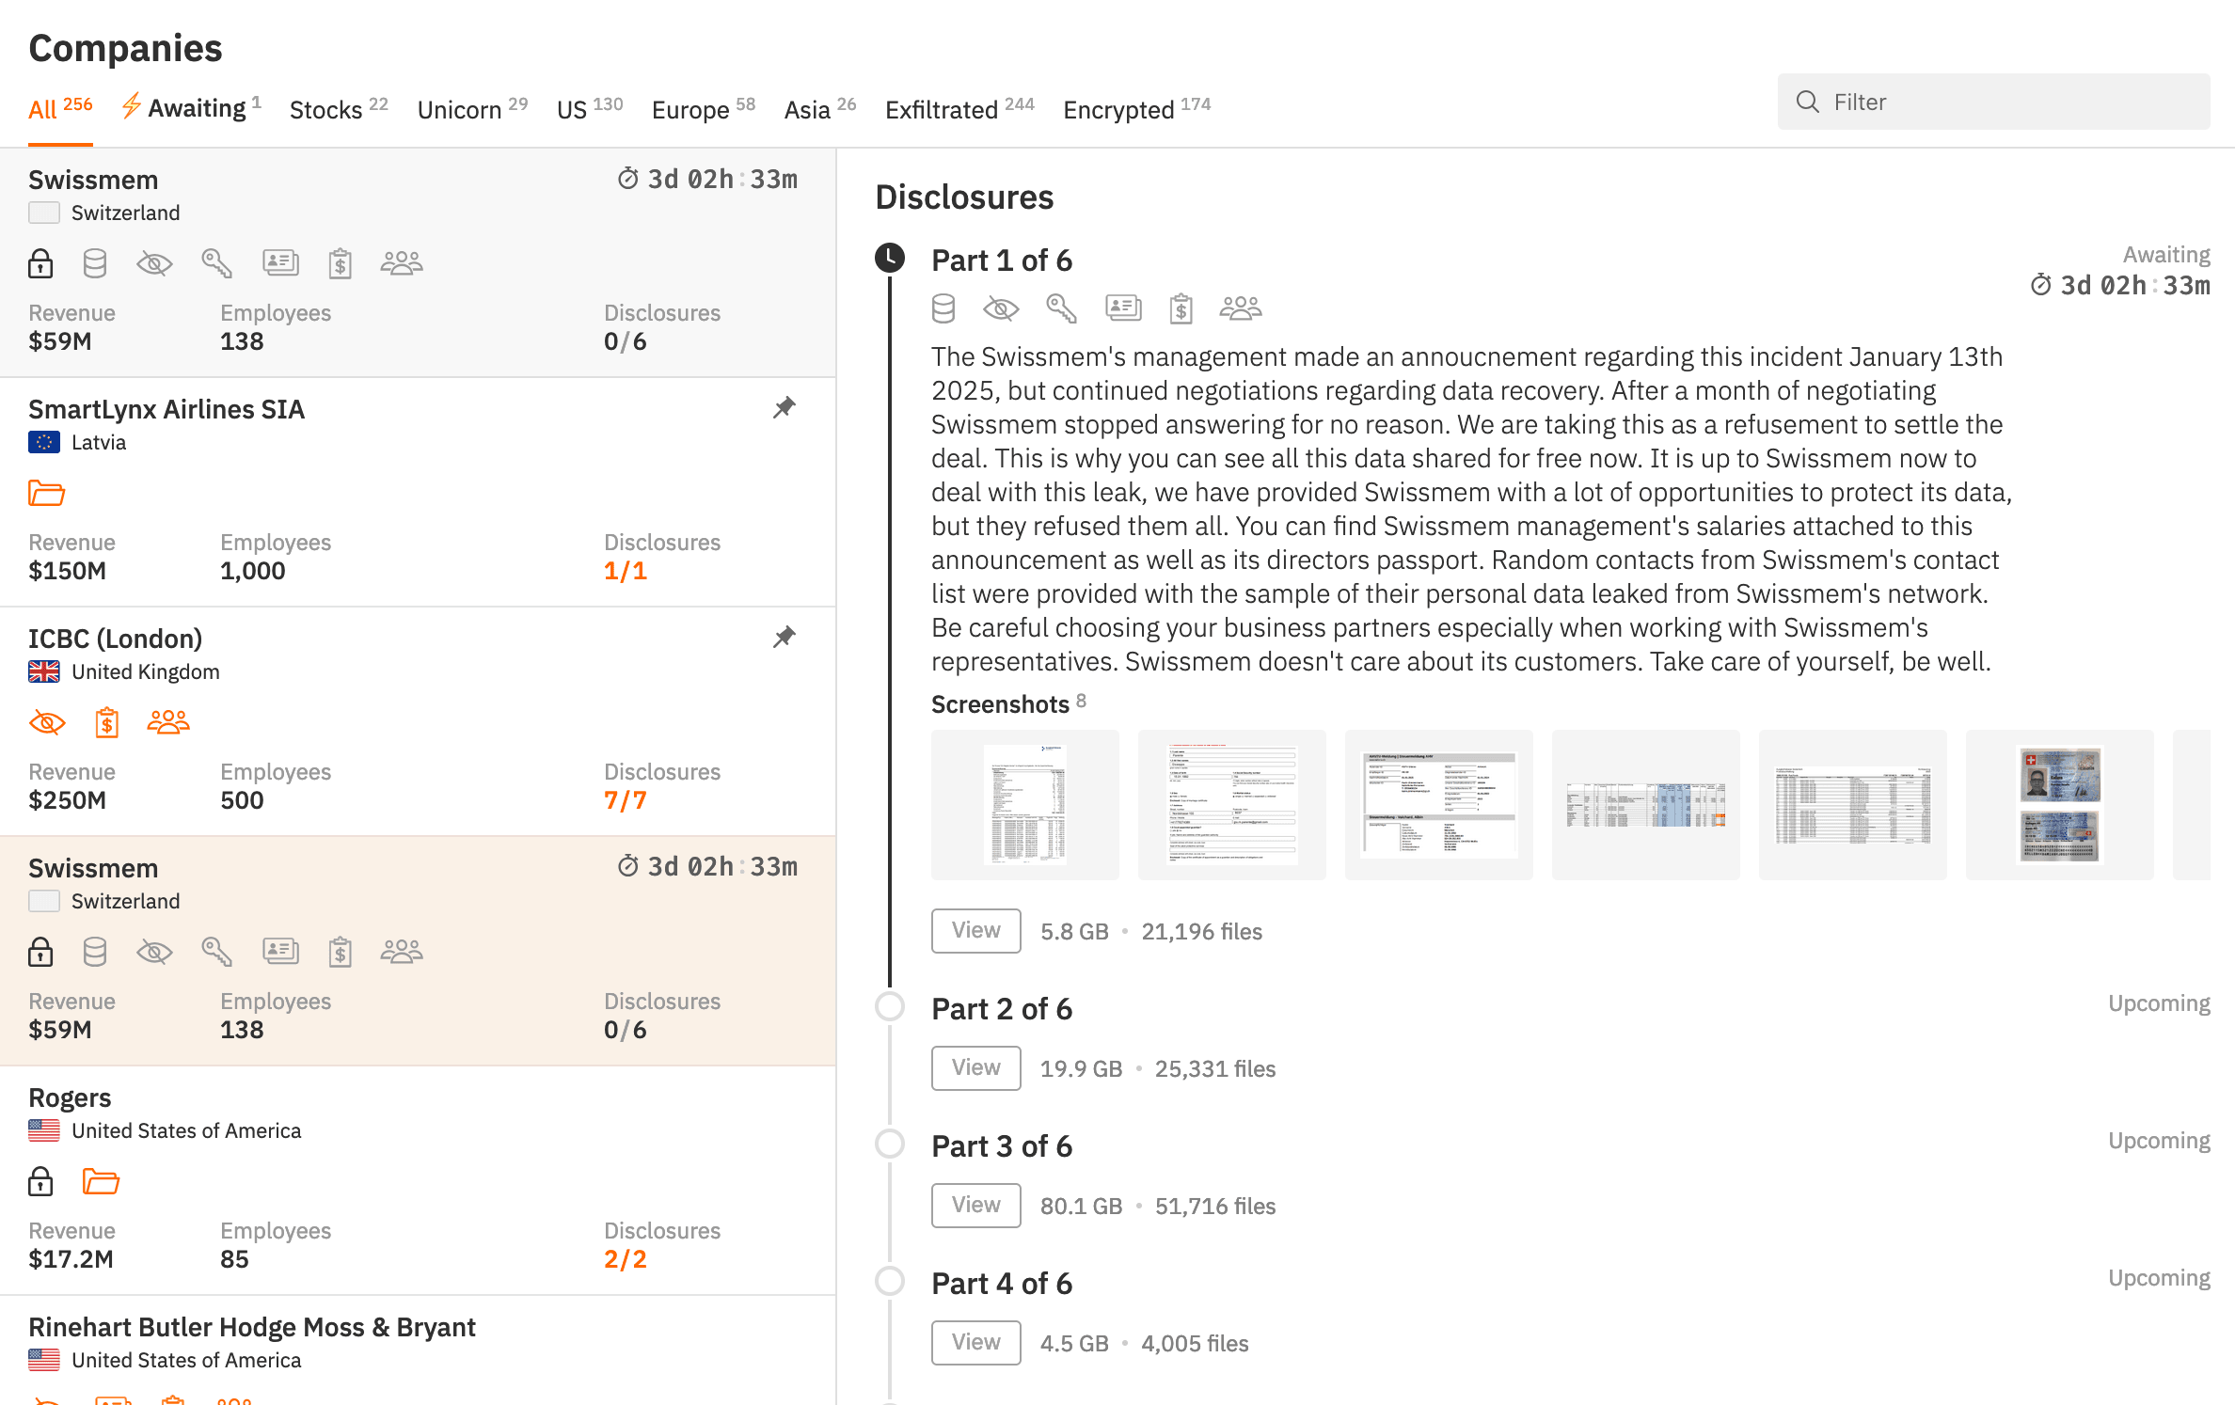Open the third screenshot thumbnail
The image size is (2235, 1405).
click(1439, 805)
